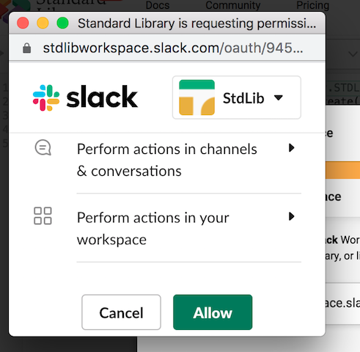
Task: Click the green zoom window button
Action: pyautogui.click(x=62, y=23)
